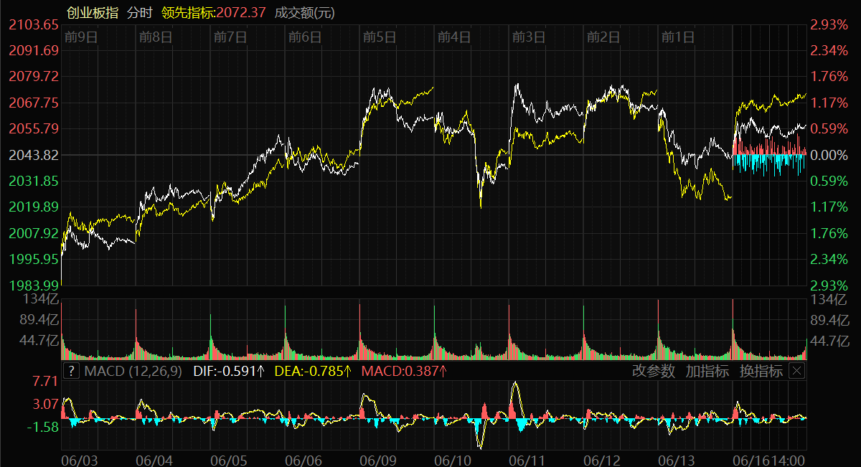Click the DIF:-0.591 value
Screen dimensions: 861x467
click(x=230, y=371)
